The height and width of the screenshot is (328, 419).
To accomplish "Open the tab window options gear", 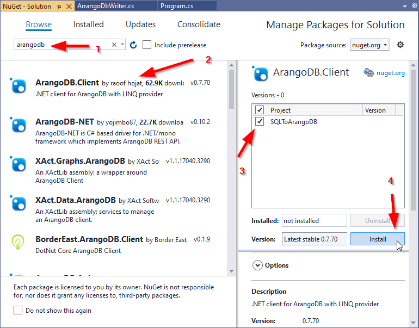I will [415, 5].
